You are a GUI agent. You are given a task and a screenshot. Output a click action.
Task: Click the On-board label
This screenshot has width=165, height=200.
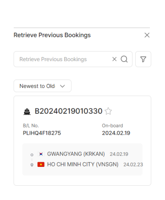point(112,126)
